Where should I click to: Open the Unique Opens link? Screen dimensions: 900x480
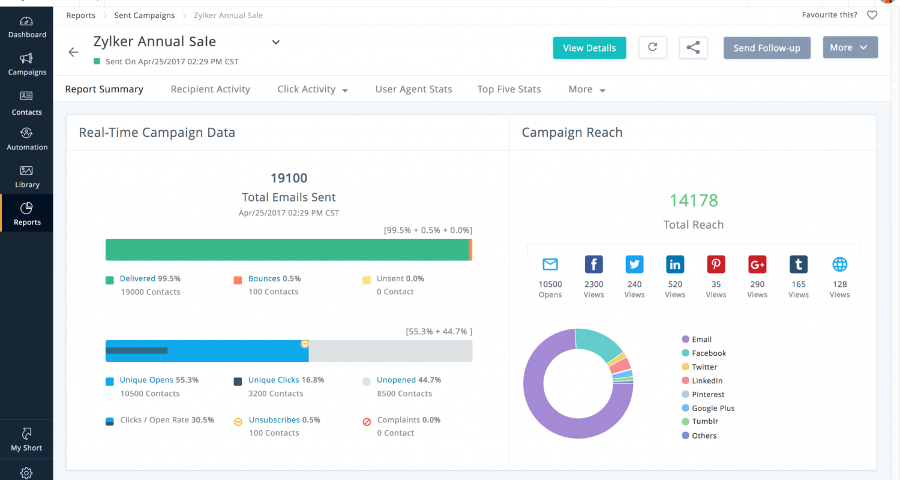pyautogui.click(x=146, y=380)
